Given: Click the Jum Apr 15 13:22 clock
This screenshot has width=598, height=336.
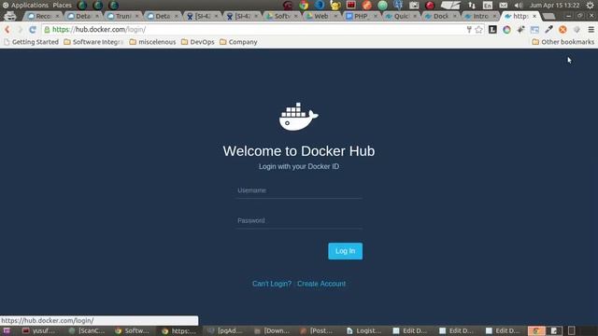Looking at the screenshot, I should 554,6.
